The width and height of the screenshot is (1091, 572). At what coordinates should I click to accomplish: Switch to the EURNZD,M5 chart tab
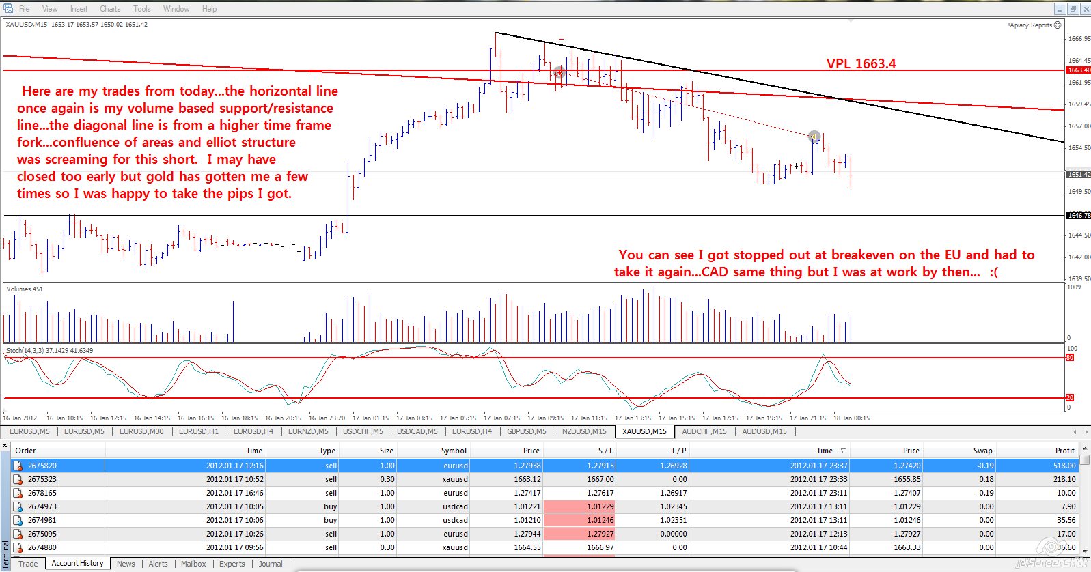point(308,431)
